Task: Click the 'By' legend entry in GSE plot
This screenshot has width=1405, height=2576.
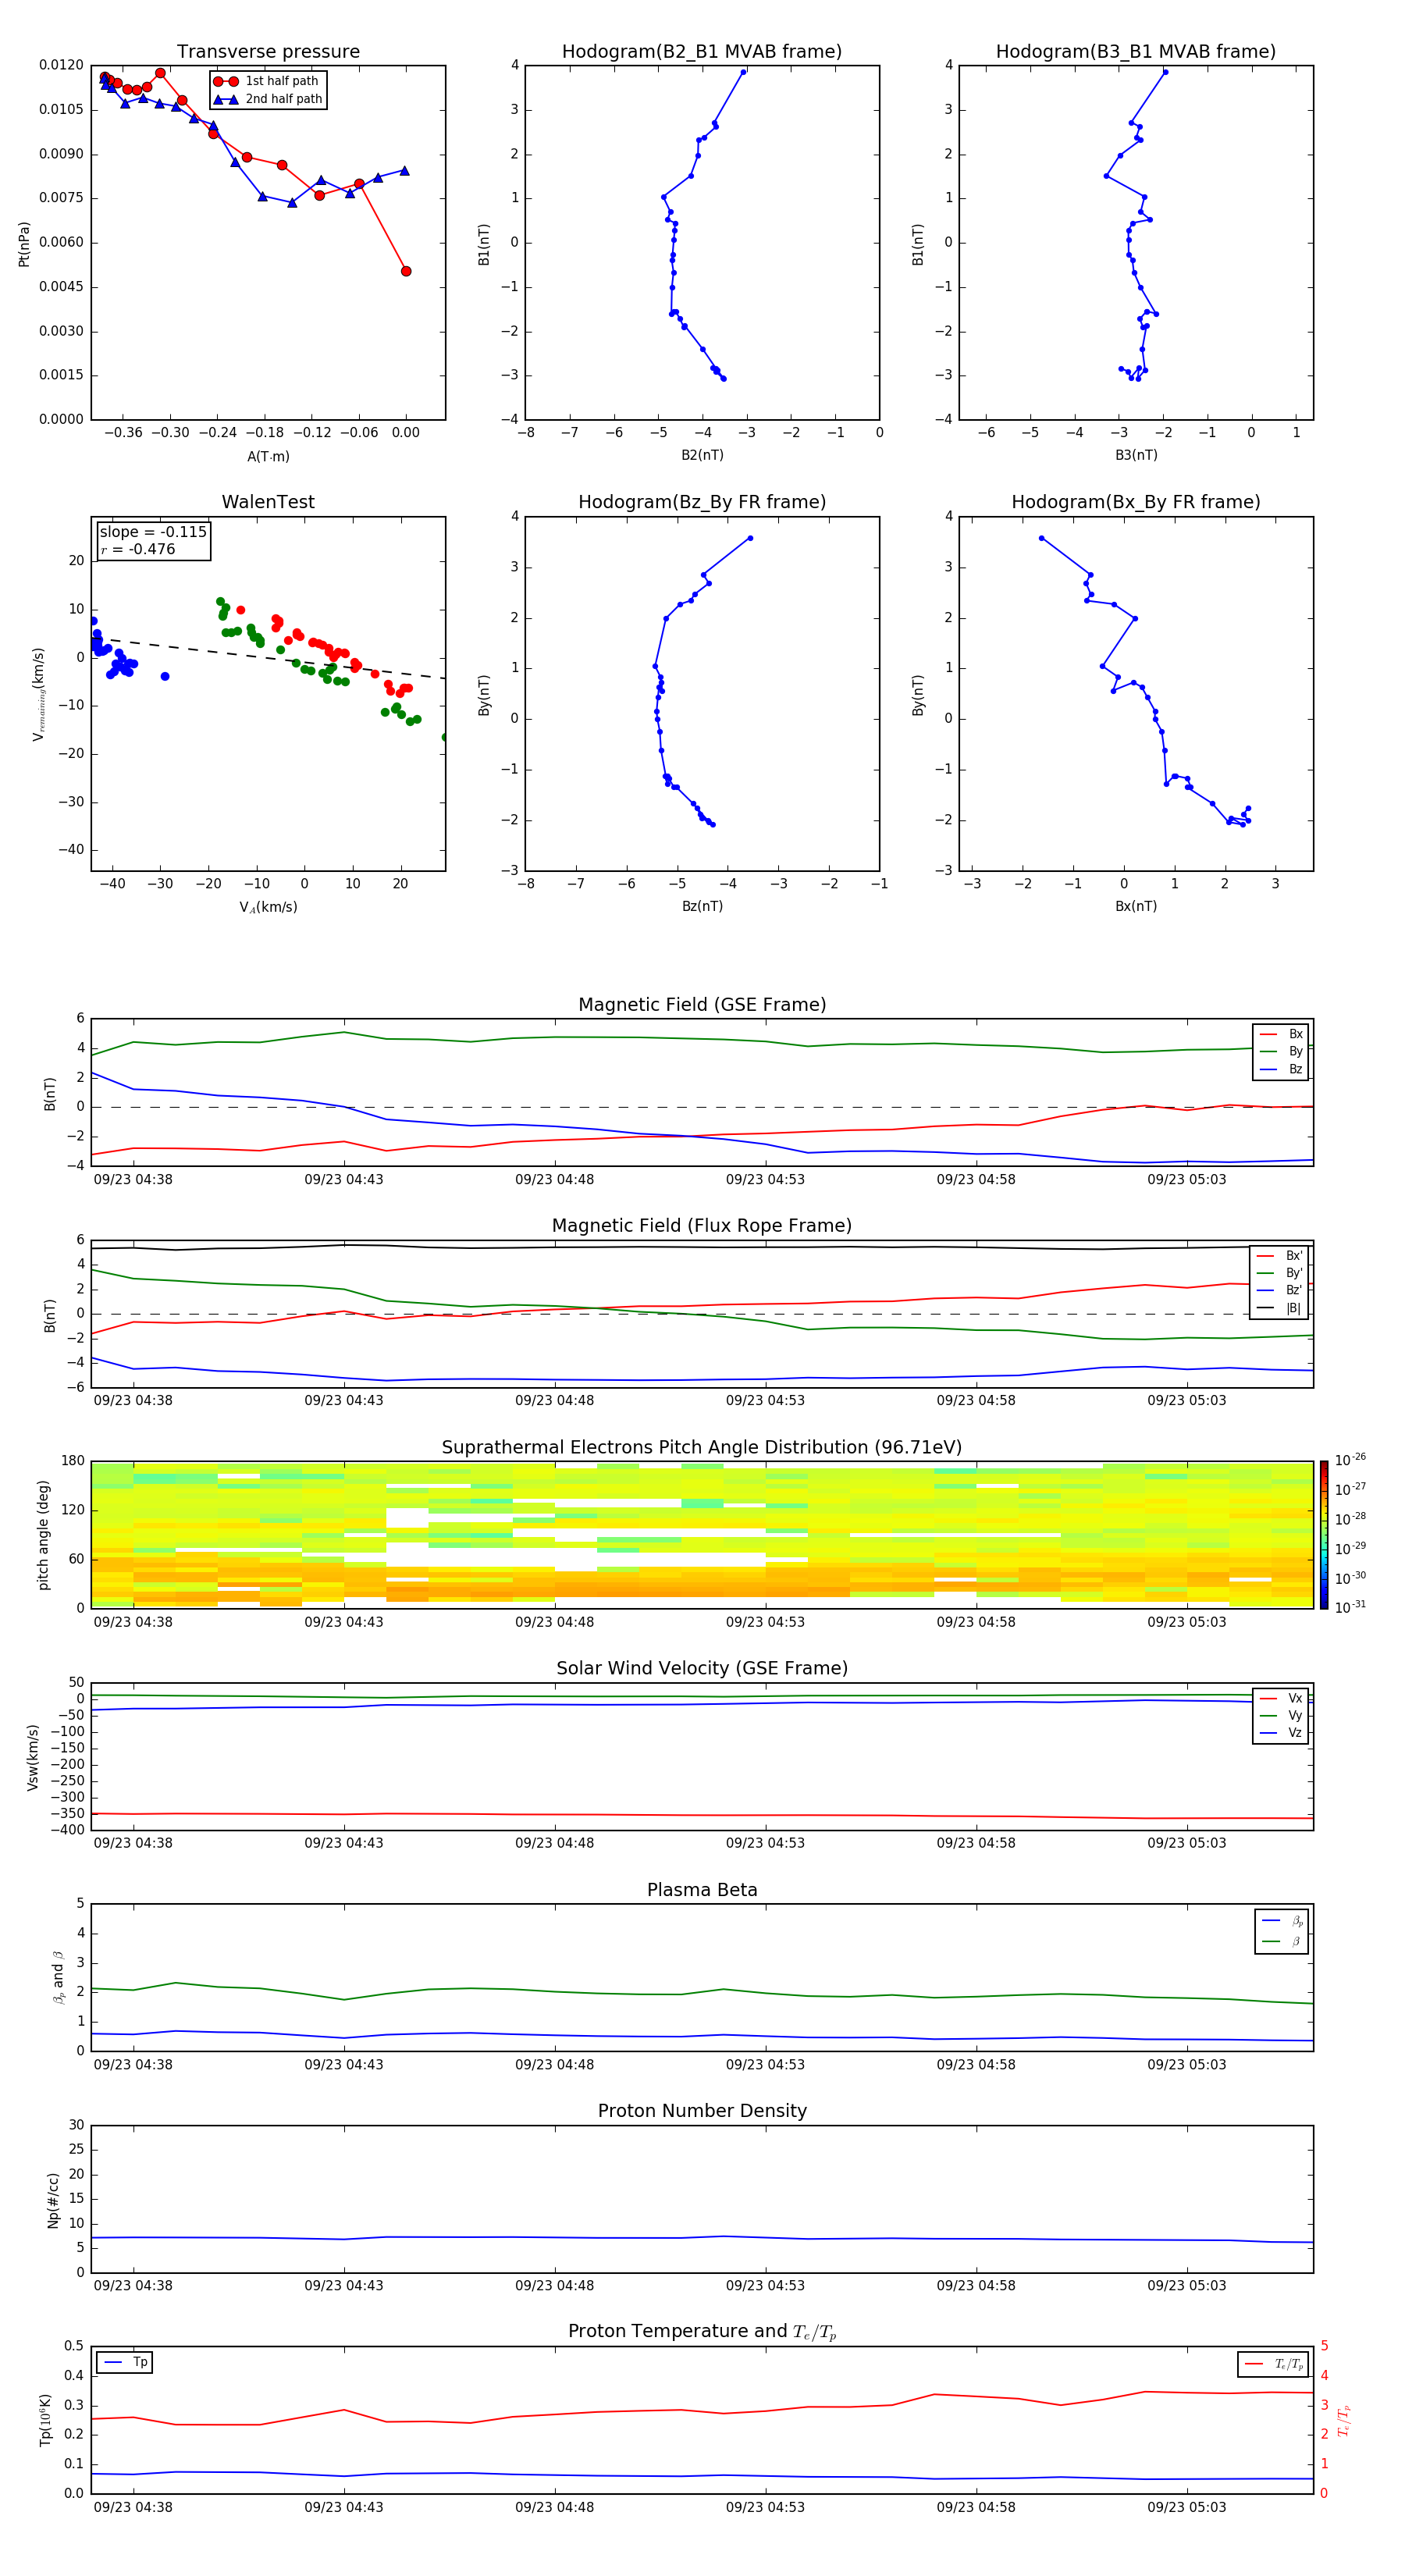Action: pos(1281,1052)
